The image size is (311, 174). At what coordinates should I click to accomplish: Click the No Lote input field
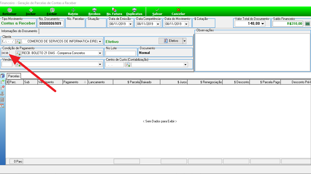click(121, 53)
